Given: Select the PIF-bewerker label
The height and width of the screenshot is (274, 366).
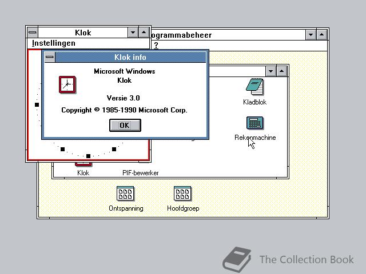Looking at the screenshot, I should [x=140, y=173].
